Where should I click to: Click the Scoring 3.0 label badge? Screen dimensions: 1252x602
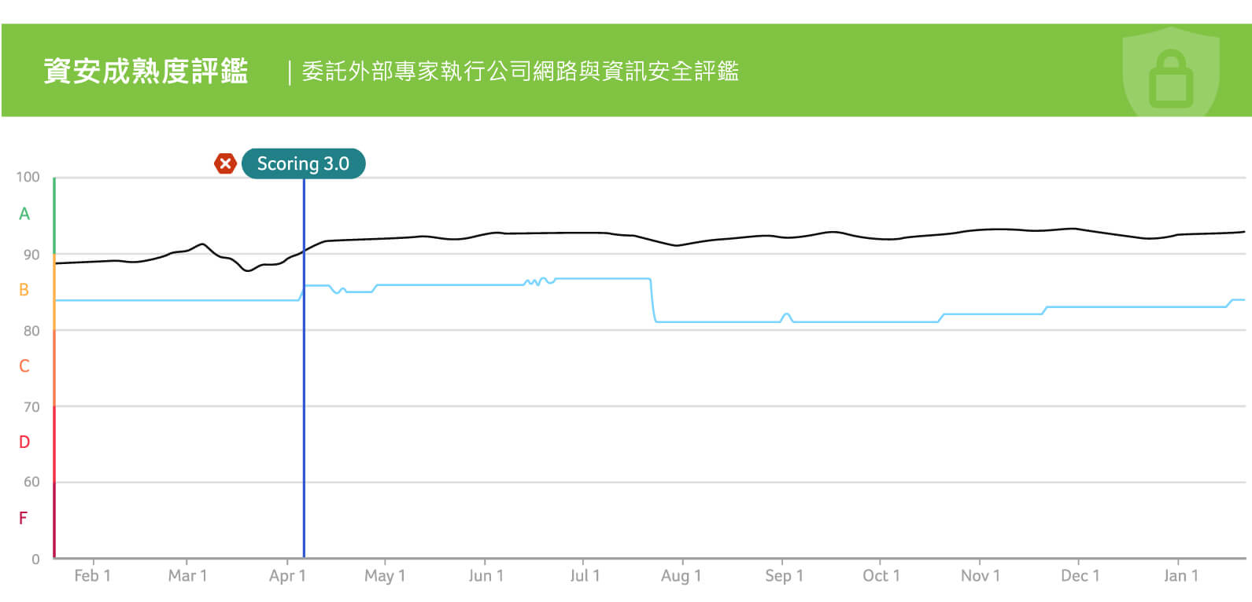[x=304, y=163]
